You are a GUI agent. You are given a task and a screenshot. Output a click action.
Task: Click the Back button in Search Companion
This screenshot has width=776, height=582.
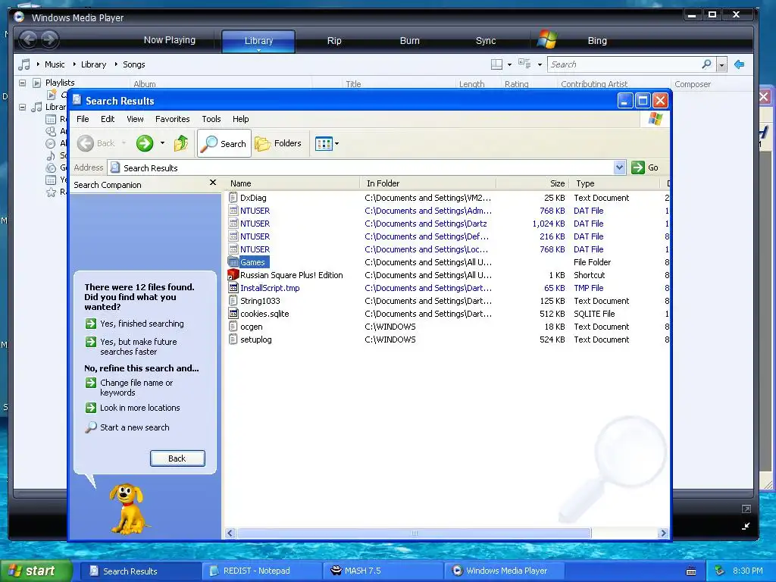[x=177, y=458]
